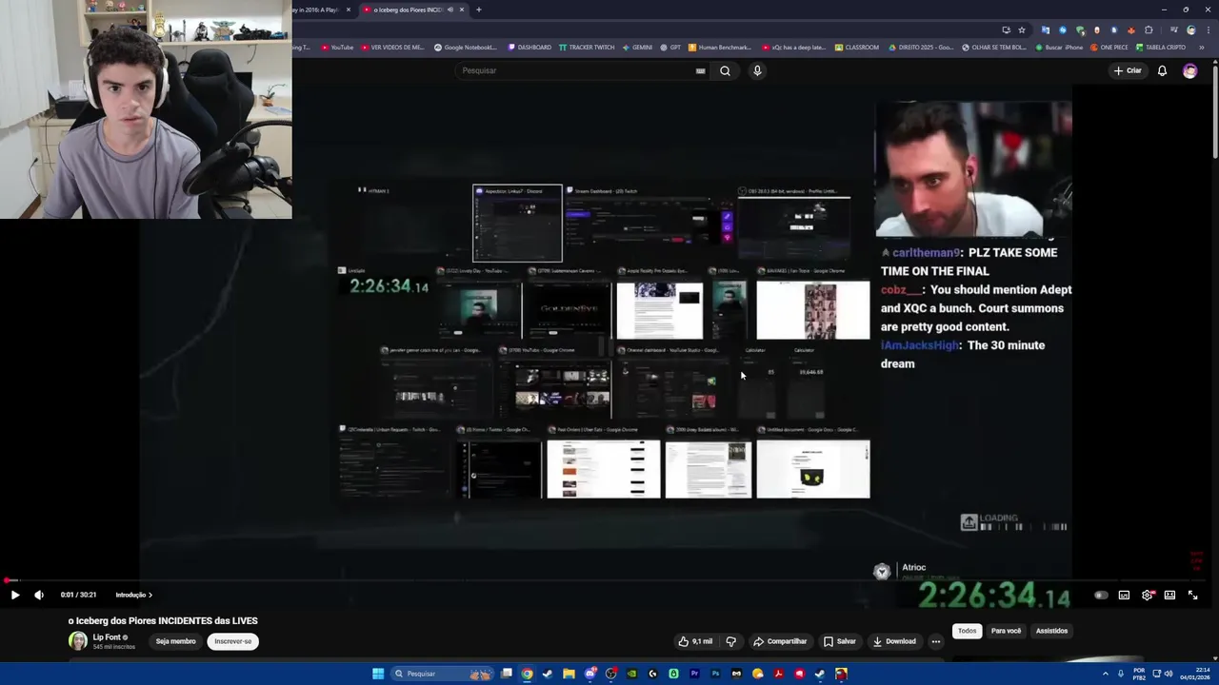1219x685 pixels.
Task: Open video player settings gear
Action: (1147, 595)
